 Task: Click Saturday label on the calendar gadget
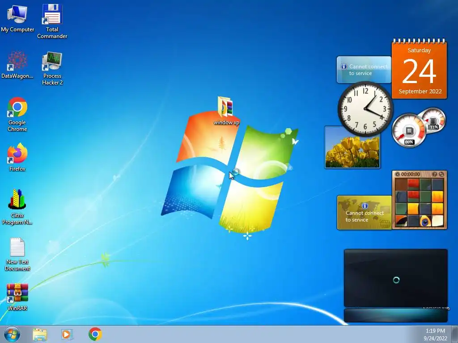(x=419, y=50)
